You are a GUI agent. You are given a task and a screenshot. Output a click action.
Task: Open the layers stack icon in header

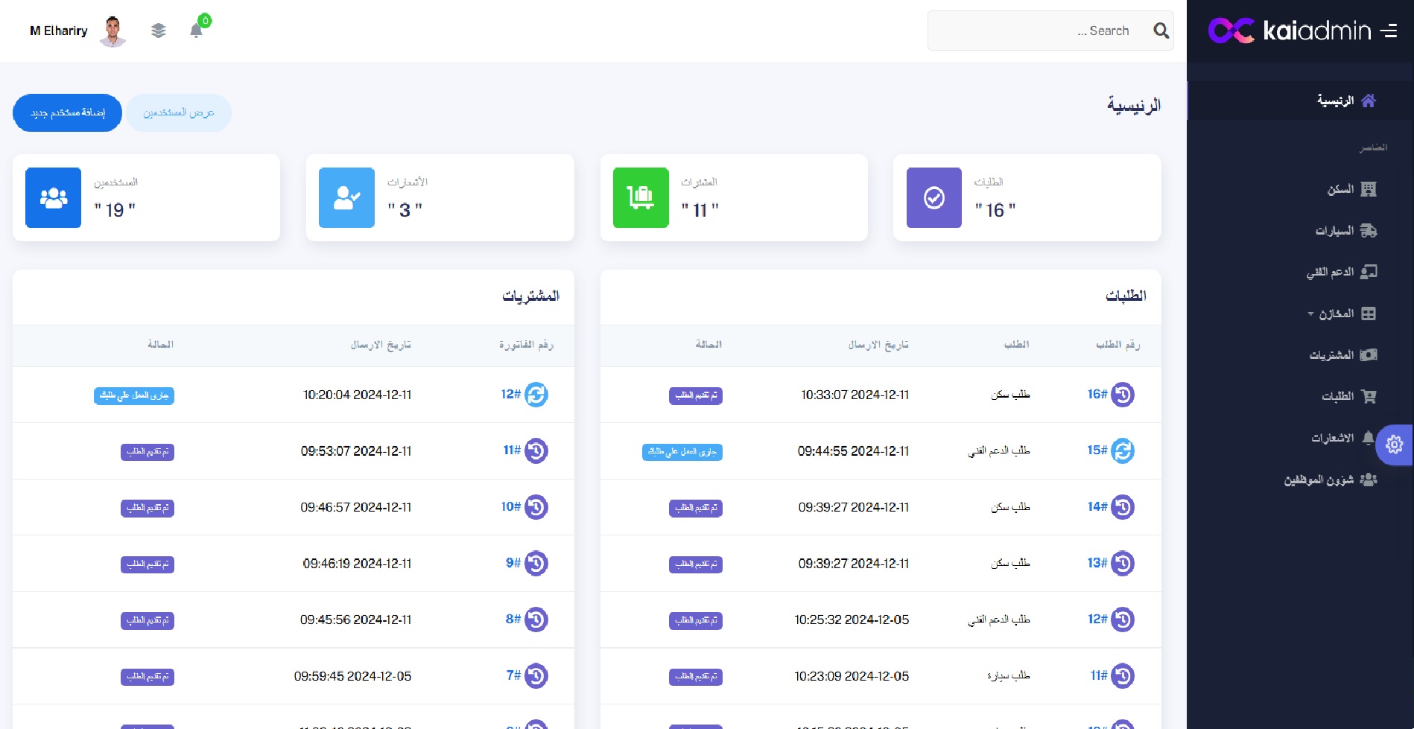click(x=158, y=31)
